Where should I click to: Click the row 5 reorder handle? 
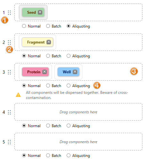click(9, 142)
